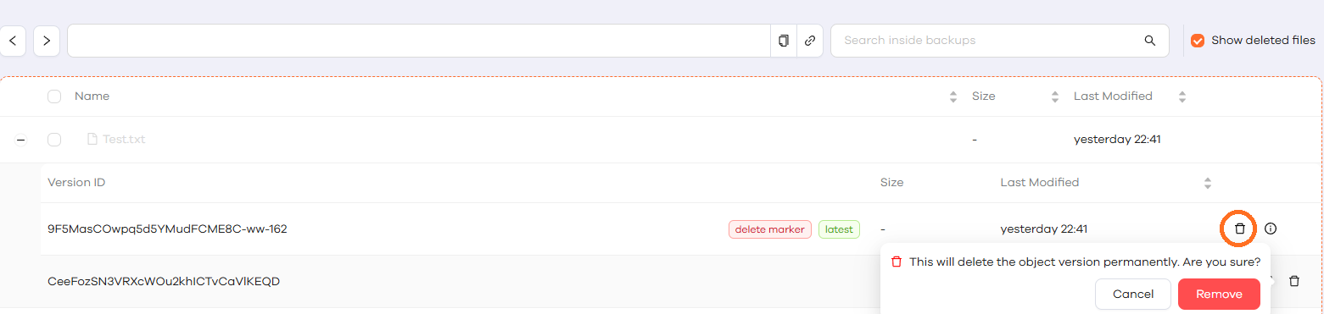Click the trash icon for the CeeFozSN3VRXcWOu2khlCTvCaVlKEQD version
1324x314 pixels.
[x=1294, y=281]
